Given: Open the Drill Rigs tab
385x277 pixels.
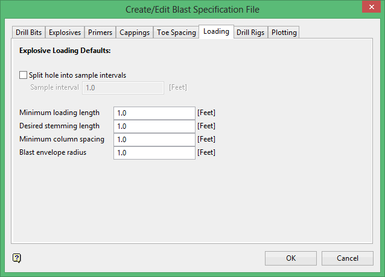Looking at the screenshot, I should coord(250,33).
